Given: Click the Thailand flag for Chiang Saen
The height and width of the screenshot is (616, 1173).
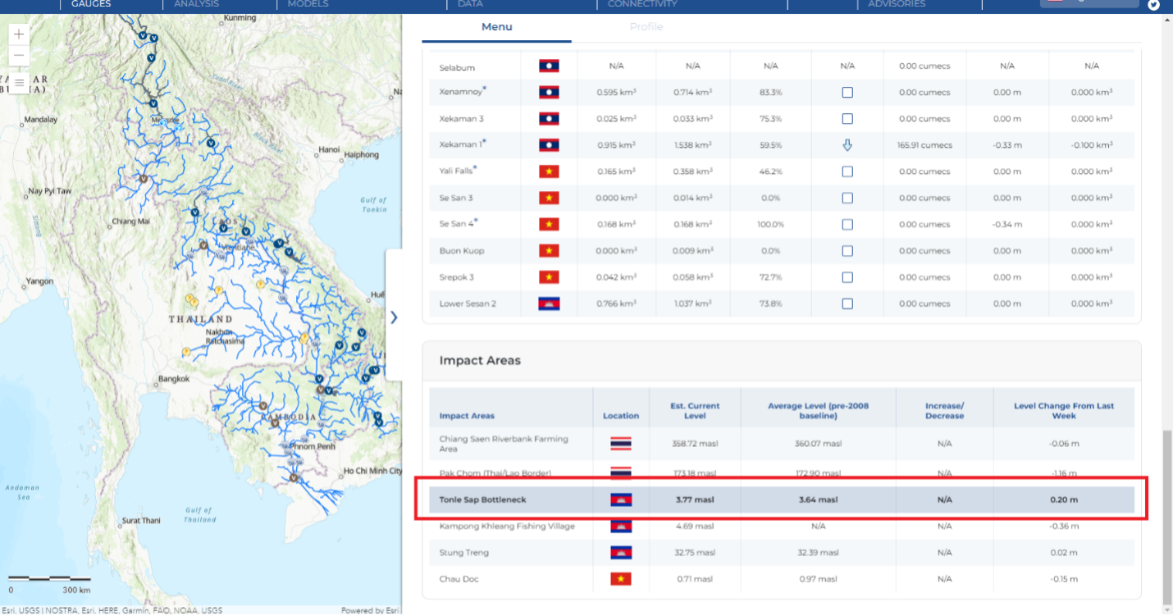Looking at the screenshot, I should point(620,444).
